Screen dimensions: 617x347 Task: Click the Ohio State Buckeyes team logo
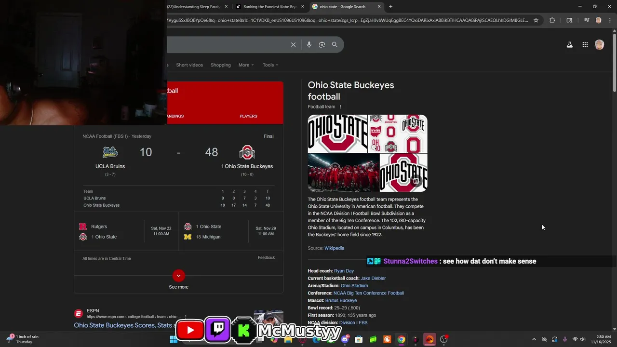247,153
